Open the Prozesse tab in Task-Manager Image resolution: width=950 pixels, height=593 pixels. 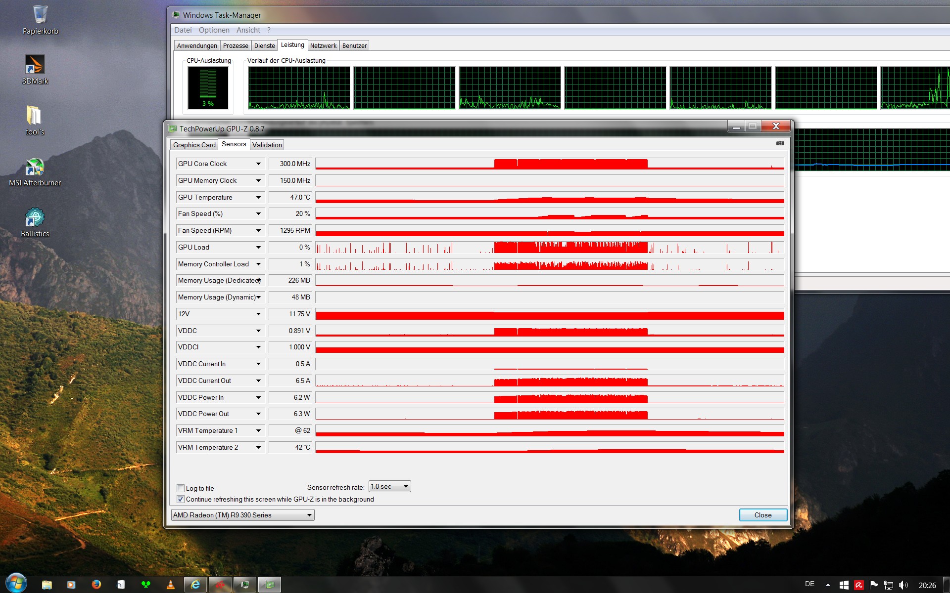(236, 45)
